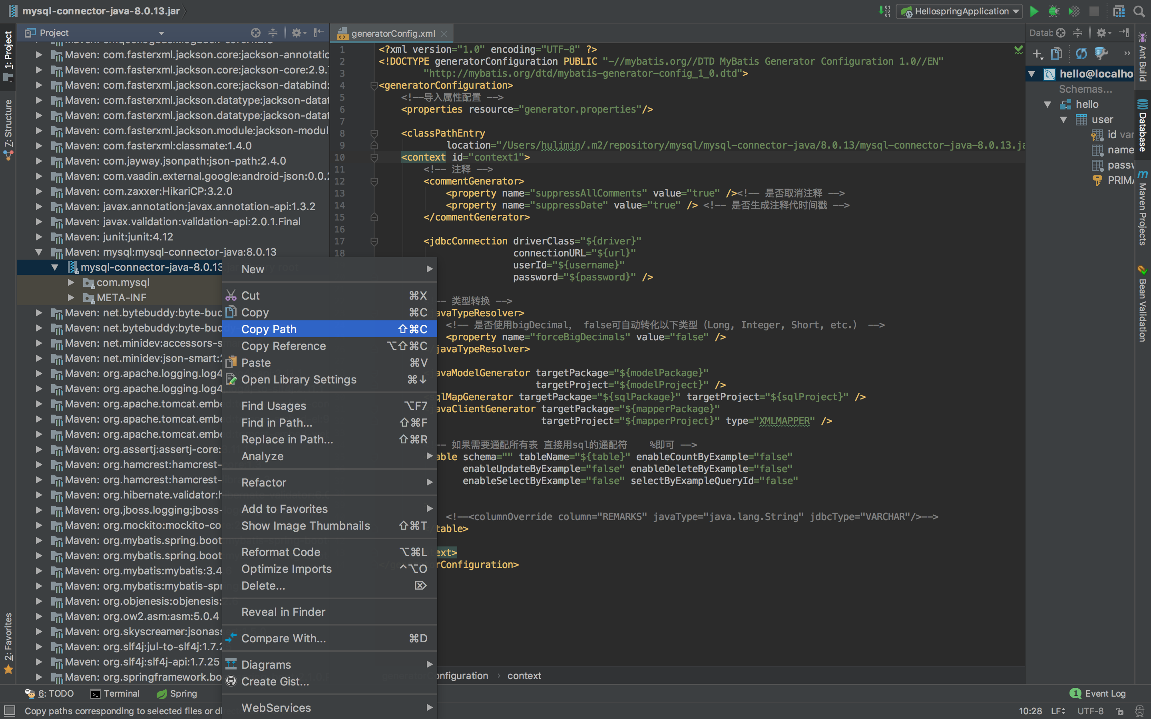
Task: Open Data Source Properties wrench icon
Action: tap(1101, 54)
